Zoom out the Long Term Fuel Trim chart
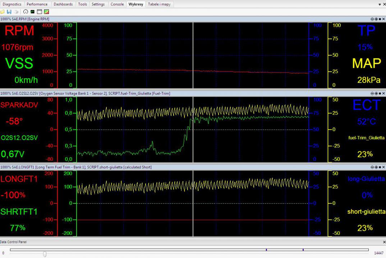386x258 pixels. pos(372,167)
